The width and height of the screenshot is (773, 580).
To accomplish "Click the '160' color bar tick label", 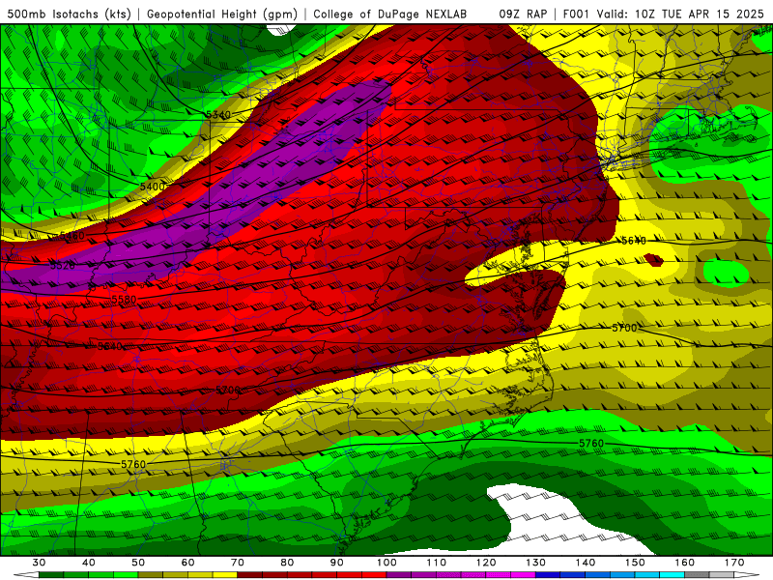I will tap(685, 563).
